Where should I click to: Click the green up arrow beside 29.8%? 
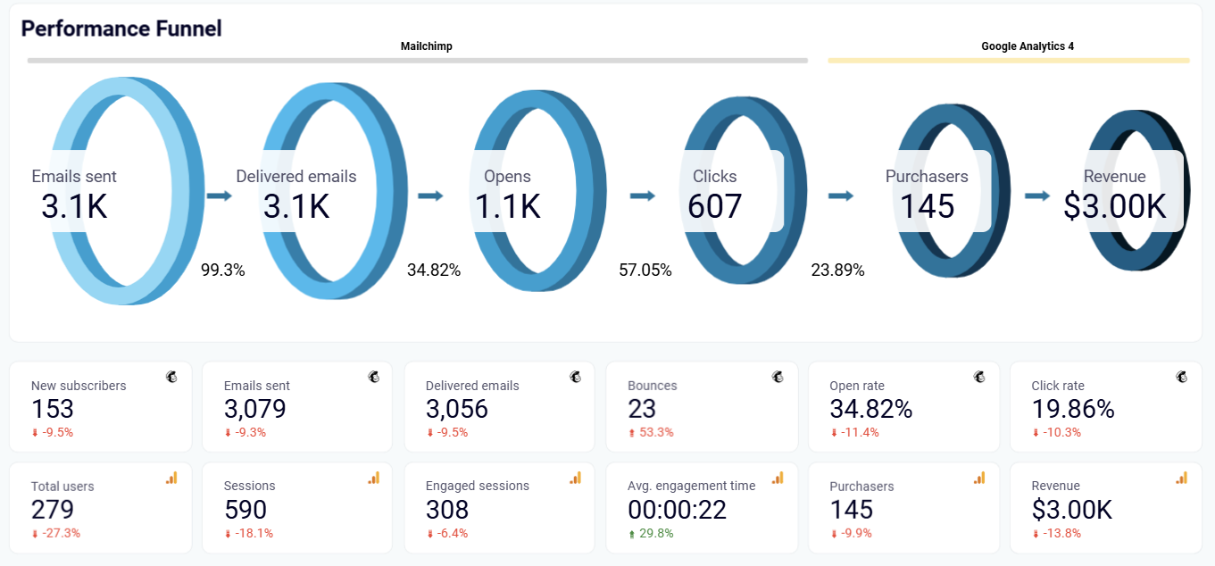[633, 534]
